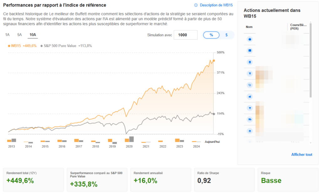Select the 5A time range tab
Viewport: 321px width, 194px height.
(19, 35)
